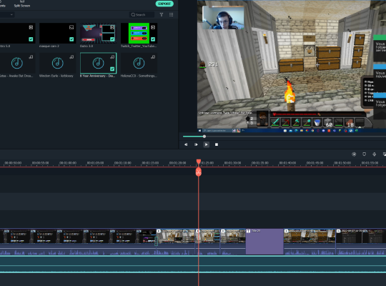Select the teal audio track clip
The height and width of the screenshot is (286, 386).
[x=193, y=265]
